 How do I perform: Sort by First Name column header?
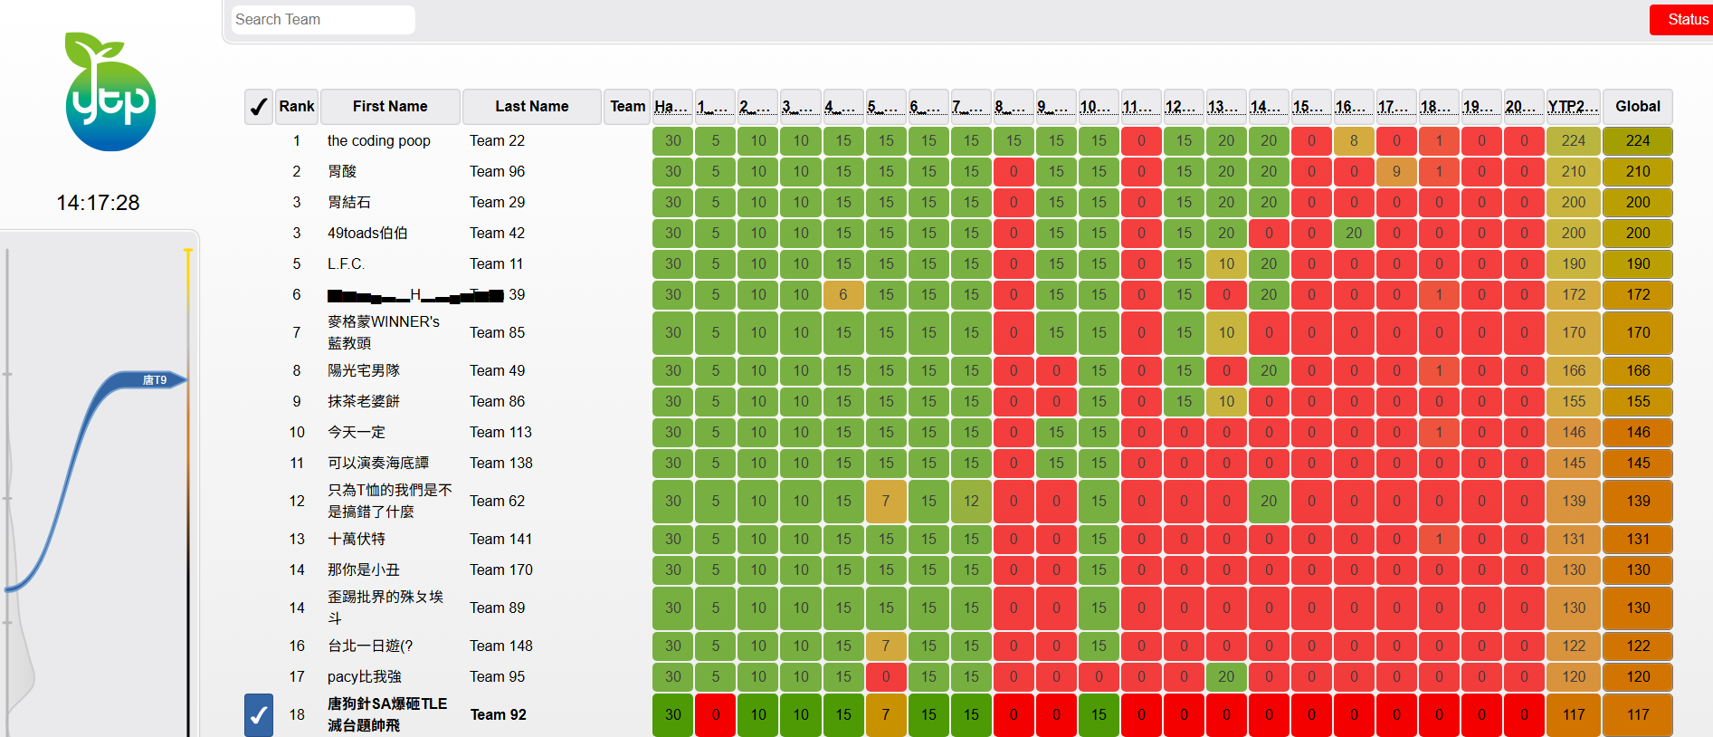[x=390, y=107]
